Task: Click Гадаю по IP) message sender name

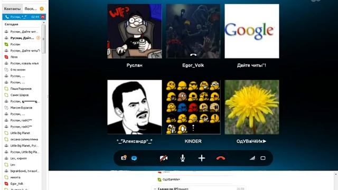Action: (168, 189)
